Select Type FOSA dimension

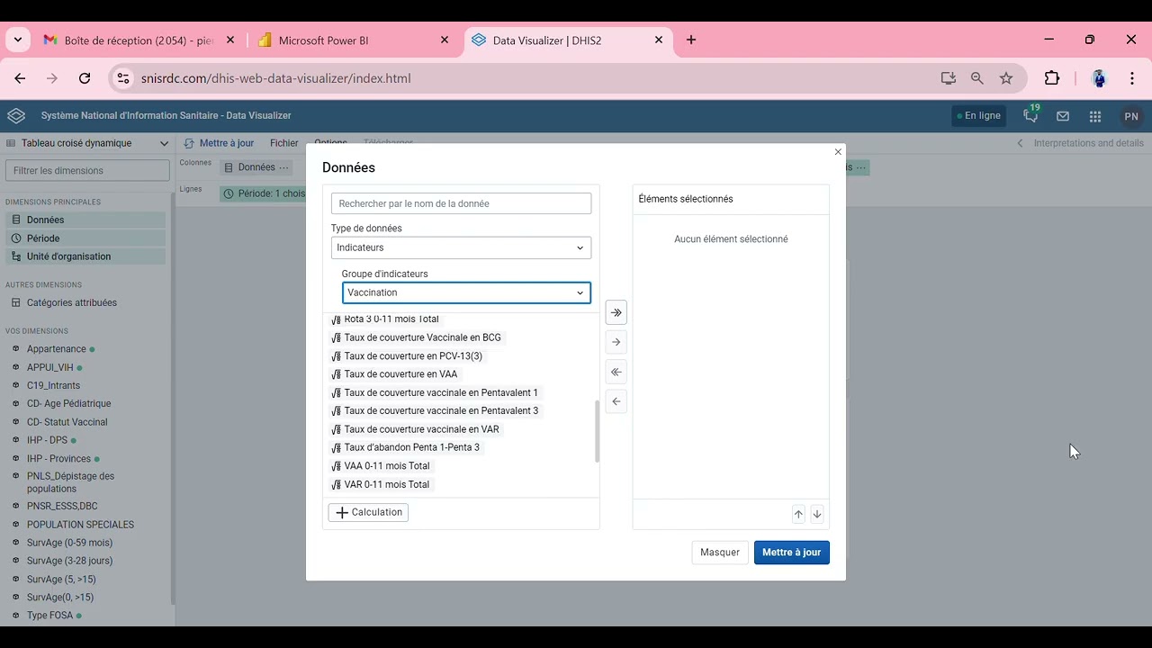(x=49, y=616)
